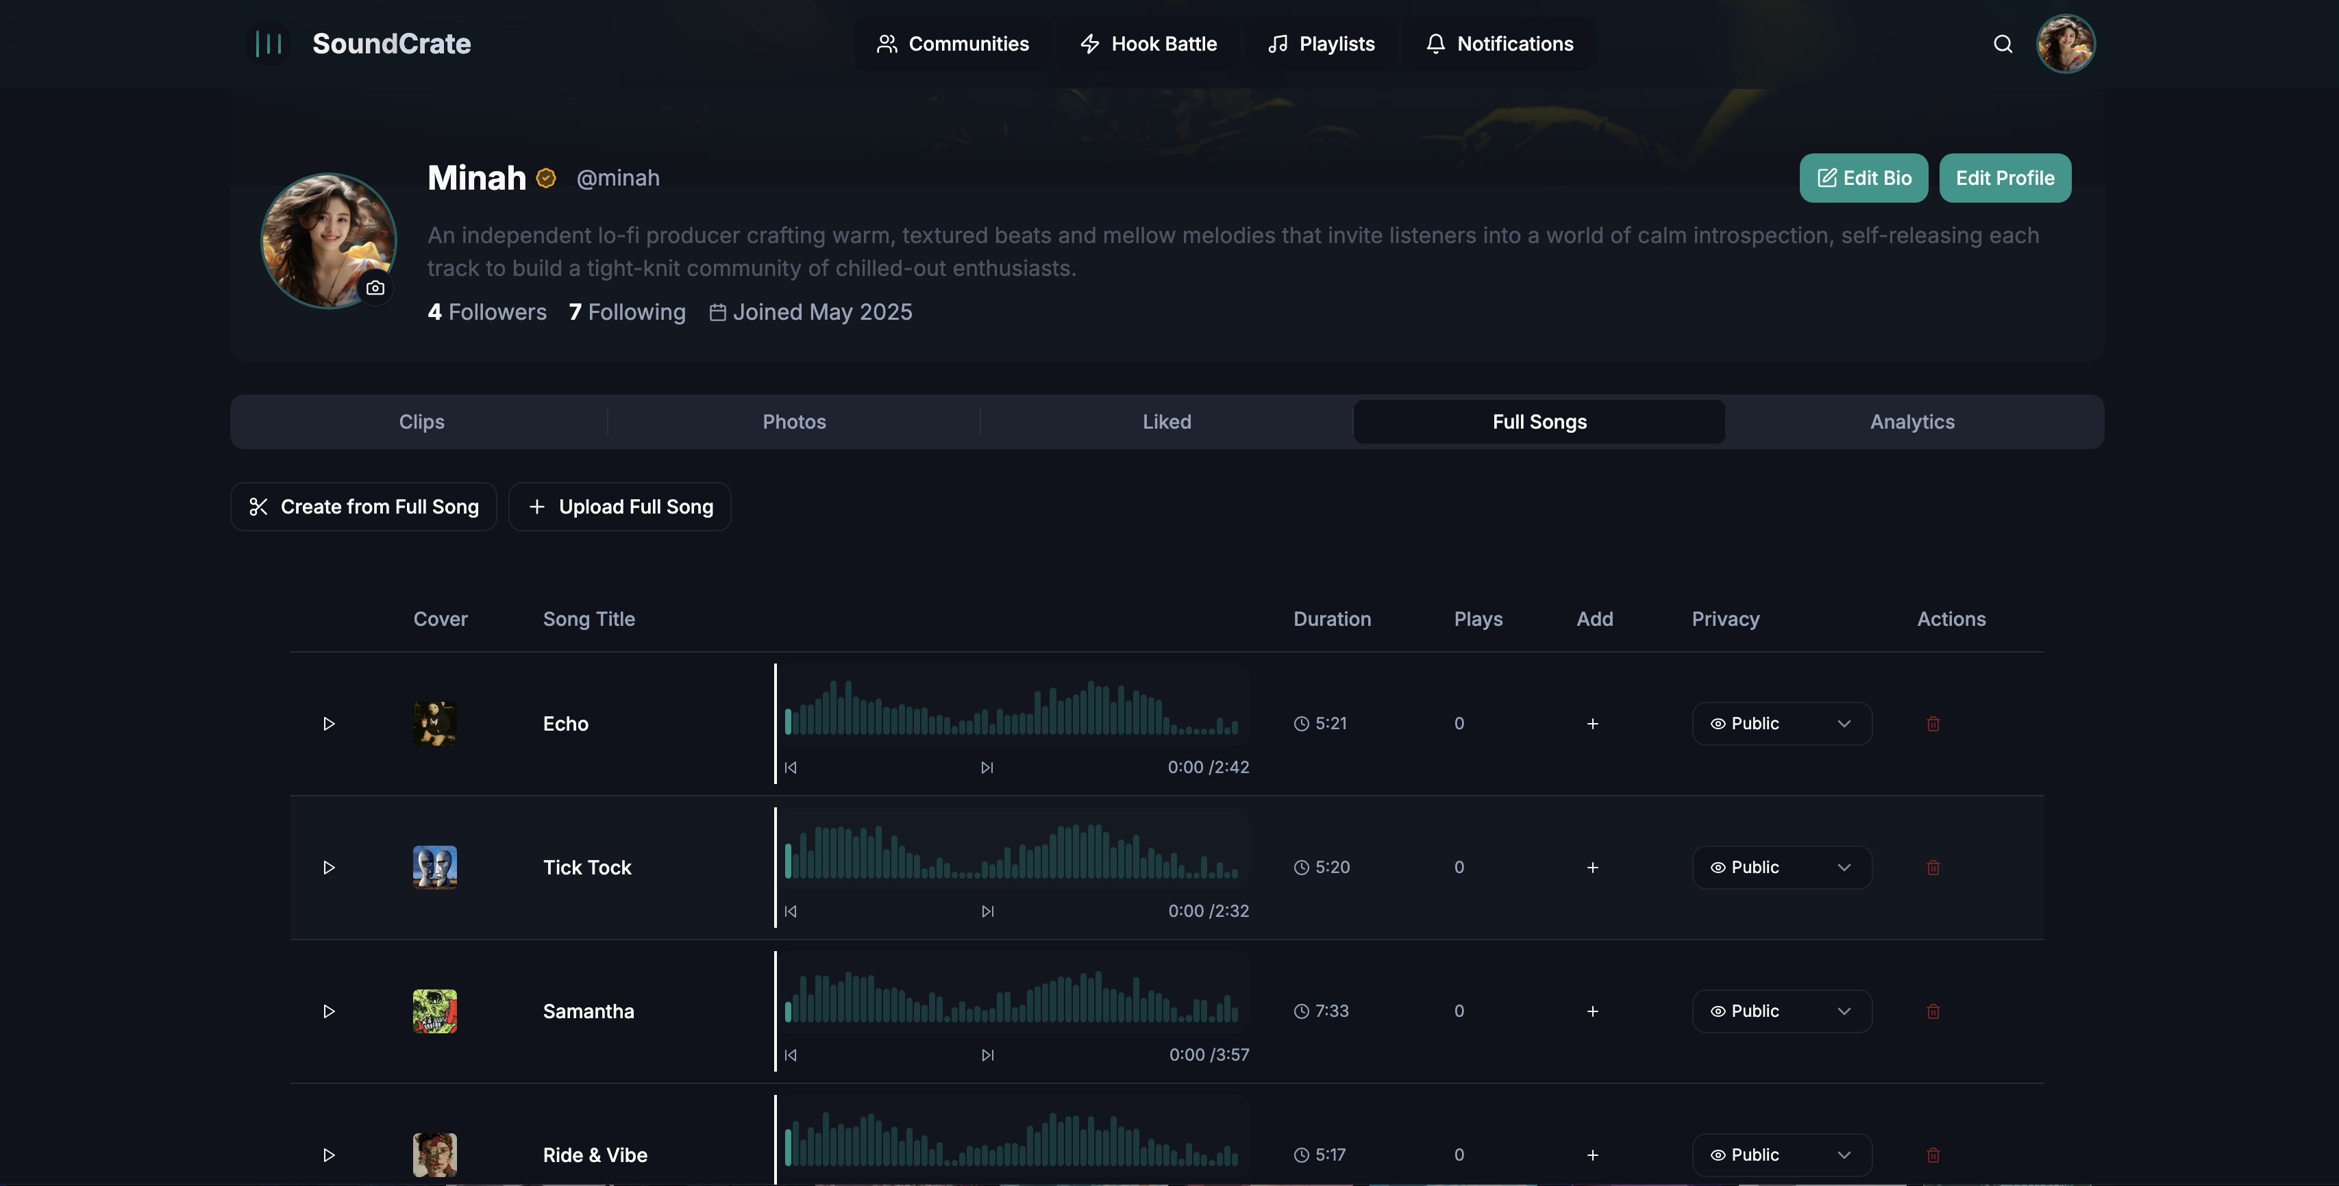
Task: Skip forward in Samantha waveform player
Action: click(x=987, y=1055)
